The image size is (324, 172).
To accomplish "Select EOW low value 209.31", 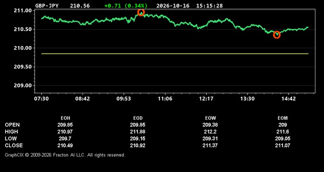I will click(x=210, y=138).
